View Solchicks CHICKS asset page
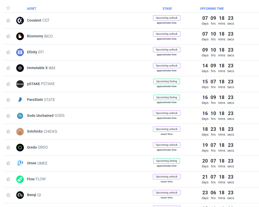The height and width of the screenshot is (207, 259). (x=42, y=132)
